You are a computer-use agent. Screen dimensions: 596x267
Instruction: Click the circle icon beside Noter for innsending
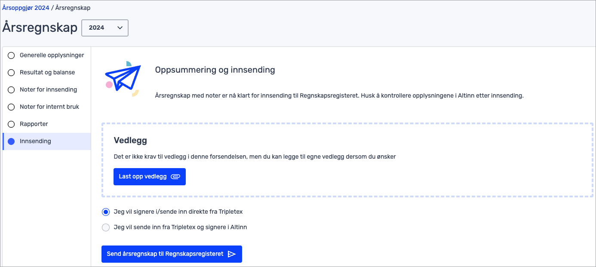click(x=11, y=90)
